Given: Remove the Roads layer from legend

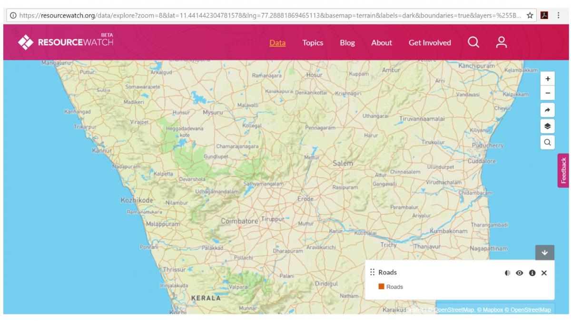Looking at the screenshot, I should 544,273.
